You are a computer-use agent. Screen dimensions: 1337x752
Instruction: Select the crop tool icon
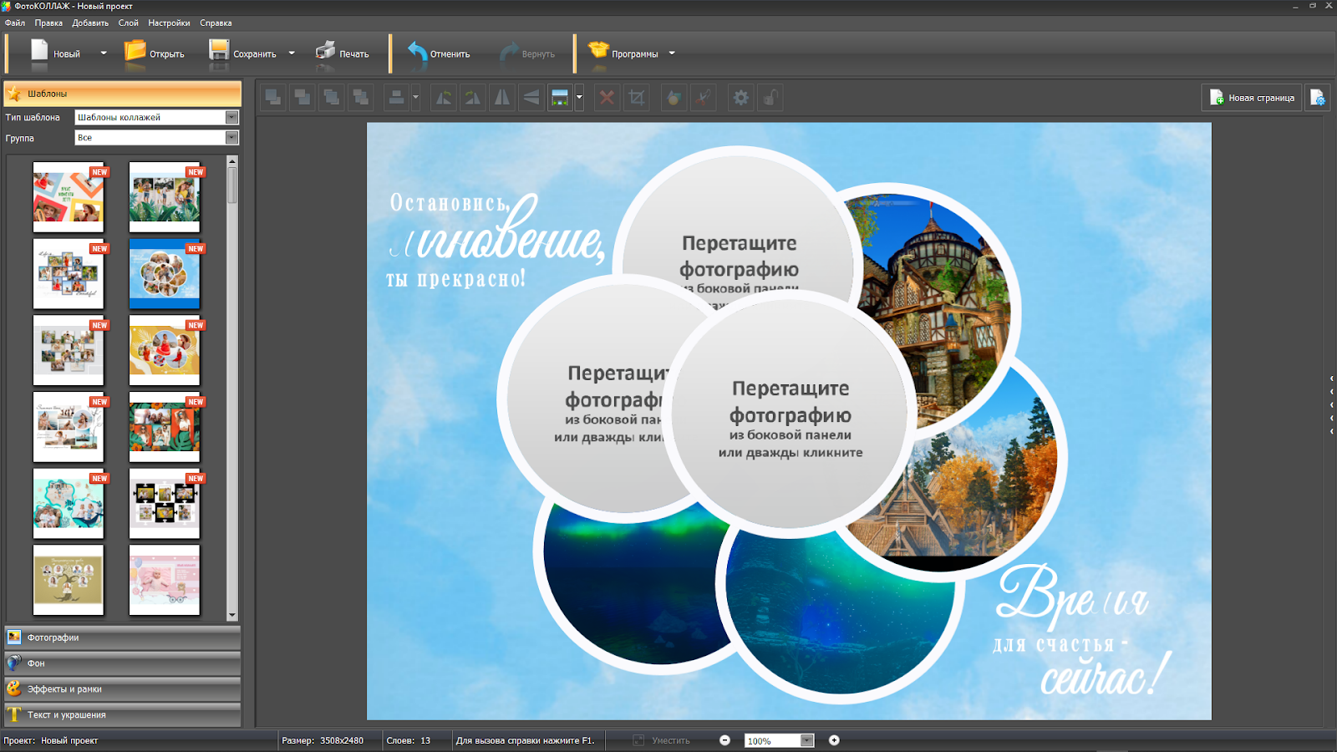point(637,98)
